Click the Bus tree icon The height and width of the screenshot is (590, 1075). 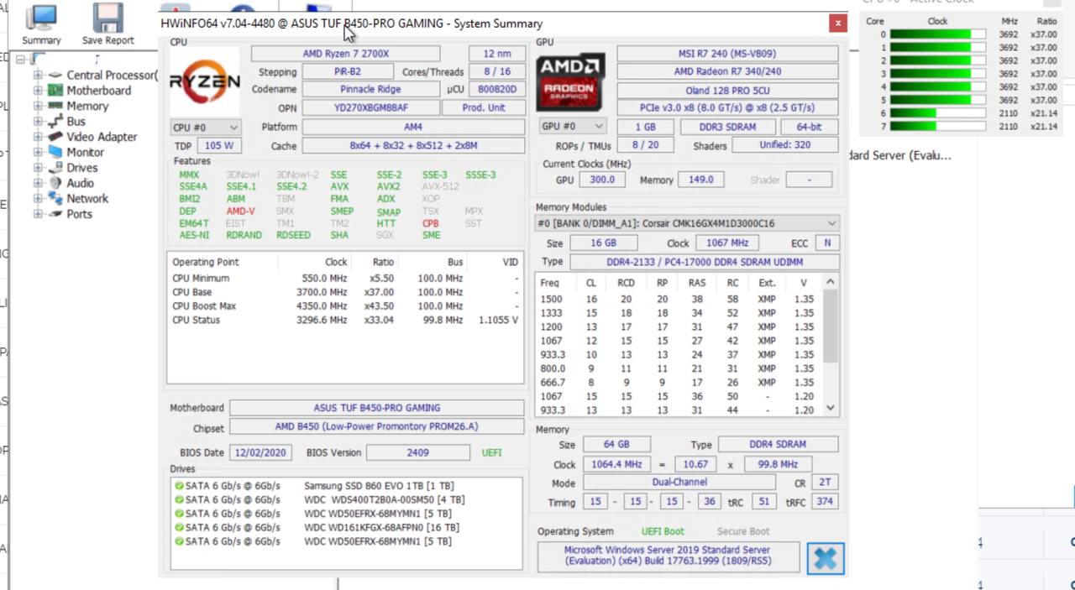(x=55, y=121)
